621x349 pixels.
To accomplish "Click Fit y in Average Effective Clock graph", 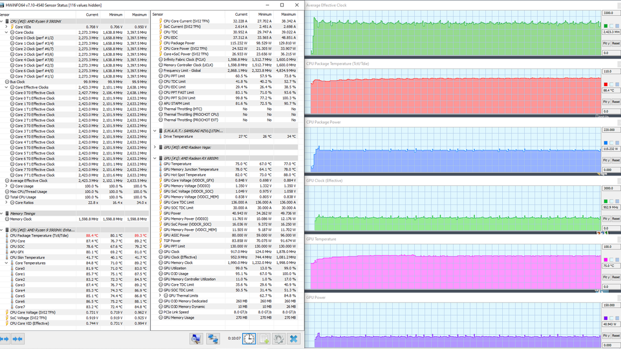I will pos(606,43).
